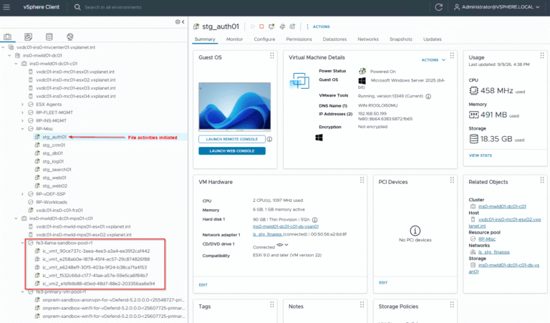Click Launch Remote Console button
Viewport: 550px width, 323px height.
(232, 139)
